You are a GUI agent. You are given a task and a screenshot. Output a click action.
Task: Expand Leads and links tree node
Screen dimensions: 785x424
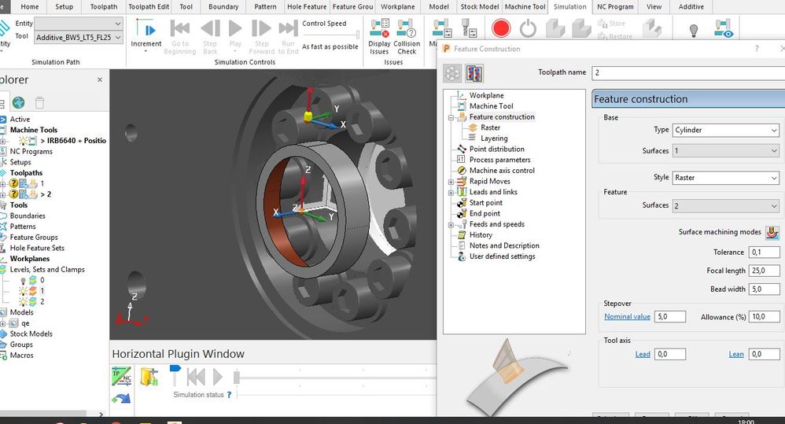[451, 193]
